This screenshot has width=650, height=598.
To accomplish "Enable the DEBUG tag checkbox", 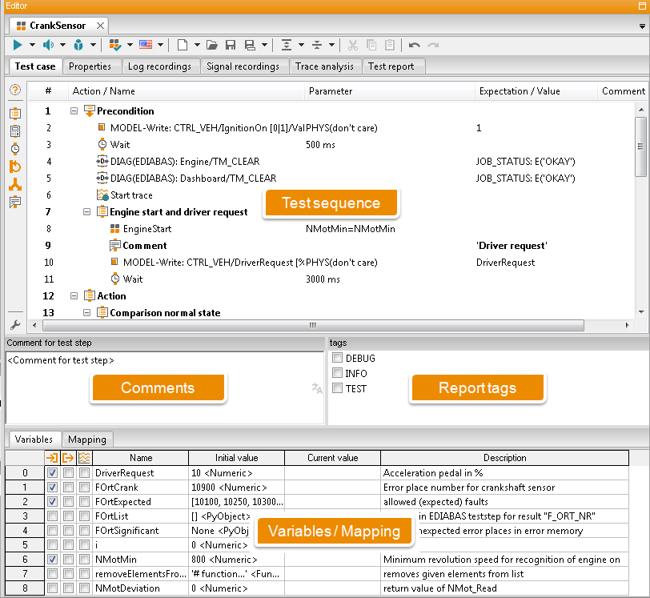I will [x=338, y=358].
